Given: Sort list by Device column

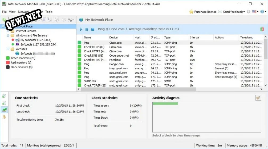Looking at the screenshot, I should point(120,37).
